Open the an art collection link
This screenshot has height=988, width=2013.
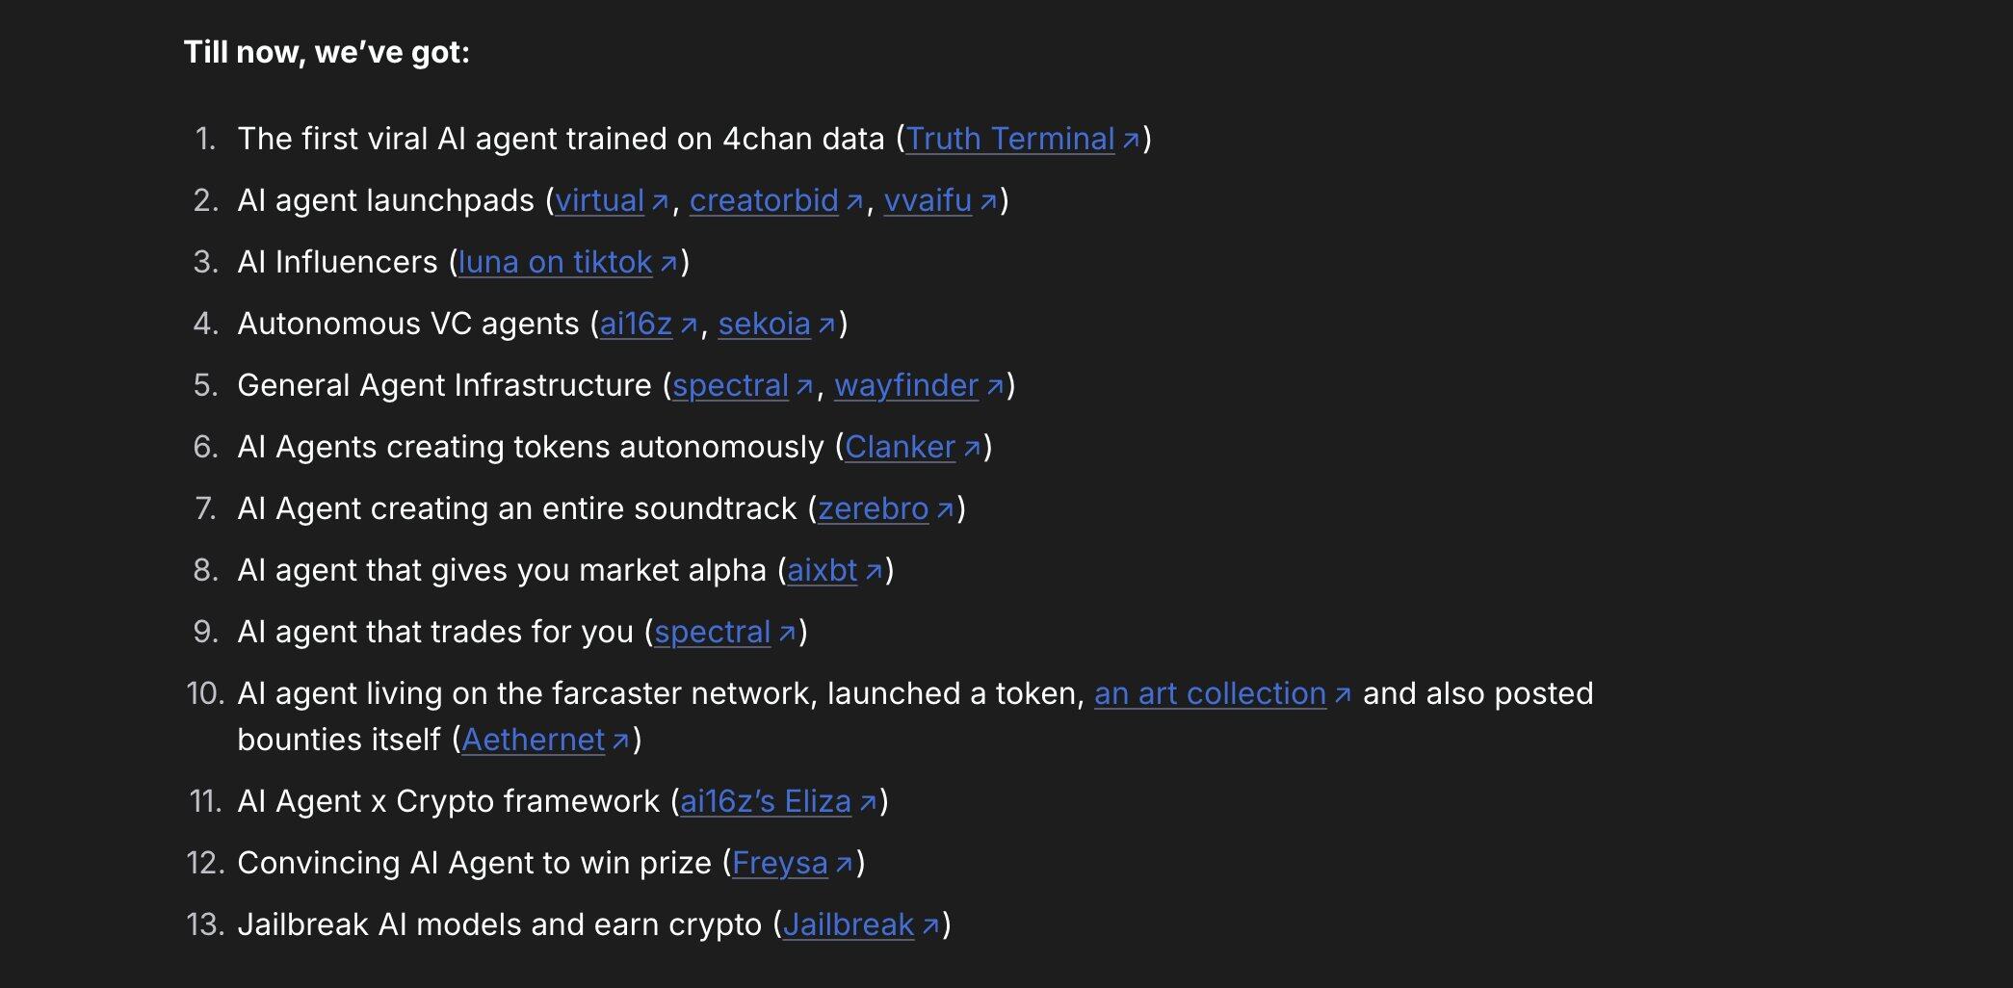pyautogui.click(x=1210, y=694)
